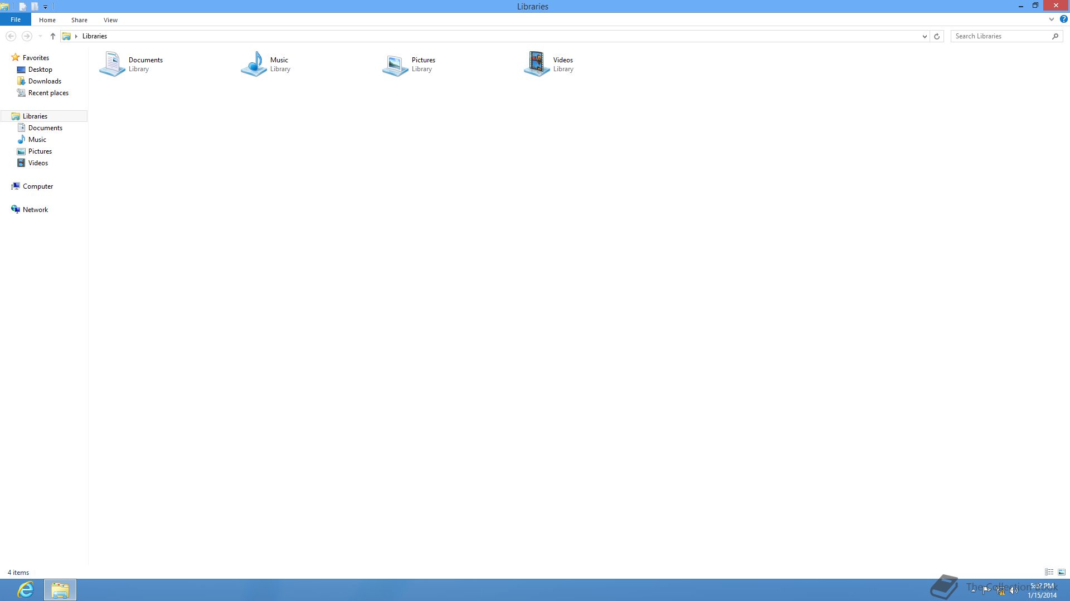This screenshot has height=601, width=1070.
Task: Open the Documents library in main pane
Action: (132, 64)
